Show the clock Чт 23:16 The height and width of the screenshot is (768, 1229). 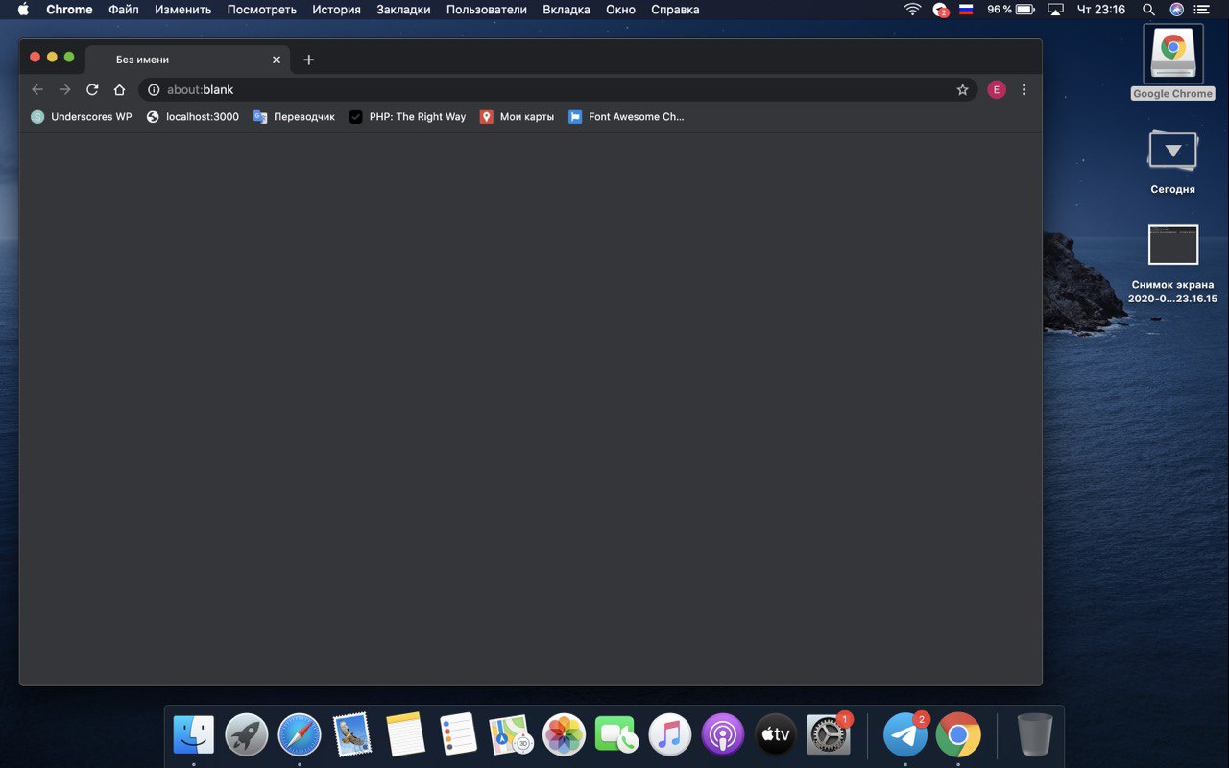coord(1101,10)
